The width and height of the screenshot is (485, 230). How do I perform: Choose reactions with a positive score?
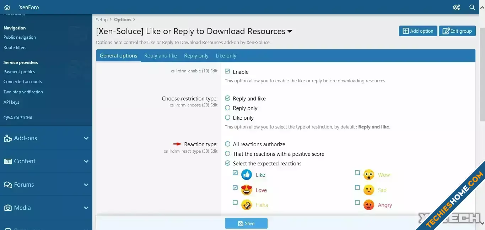tap(227, 154)
